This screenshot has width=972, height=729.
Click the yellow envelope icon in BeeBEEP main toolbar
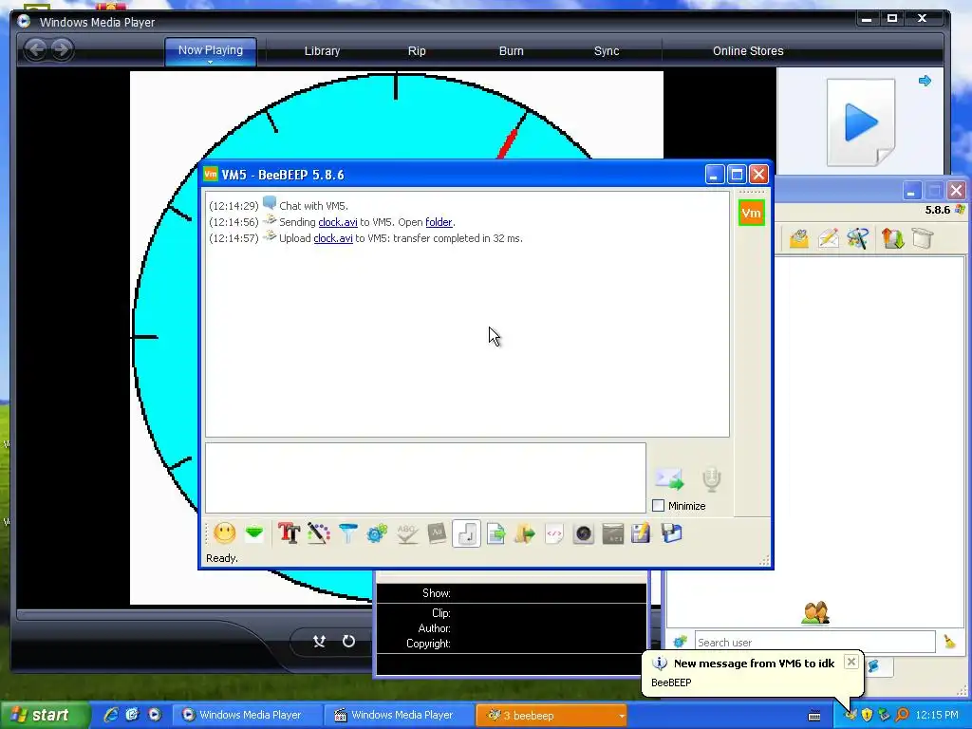(799, 238)
